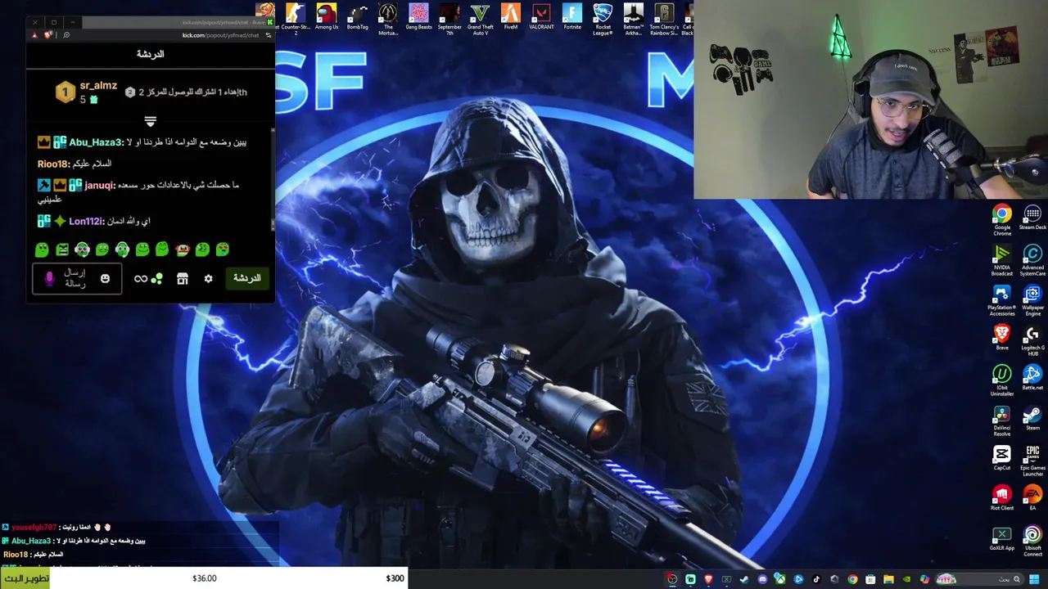Open the Fortnite desktop shortcut
This screenshot has width=1048, height=589.
coord(572,17)
